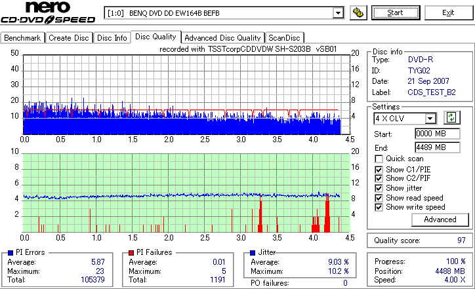This screenshot has width=475, height=289.
Task: Click Jitter average 9.03 %
Action: tap(339, 262)
